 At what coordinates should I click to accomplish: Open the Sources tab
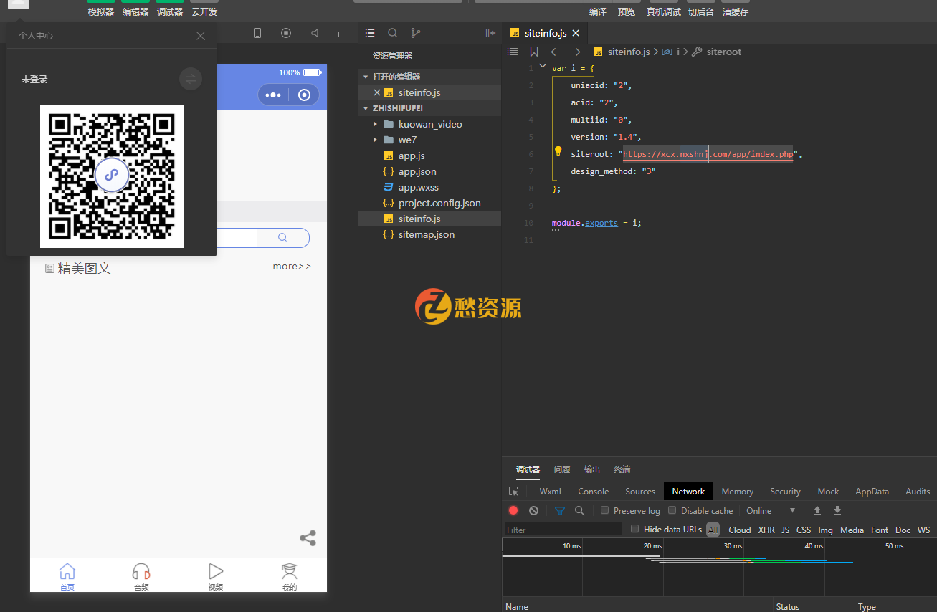(x=639, y=492)
